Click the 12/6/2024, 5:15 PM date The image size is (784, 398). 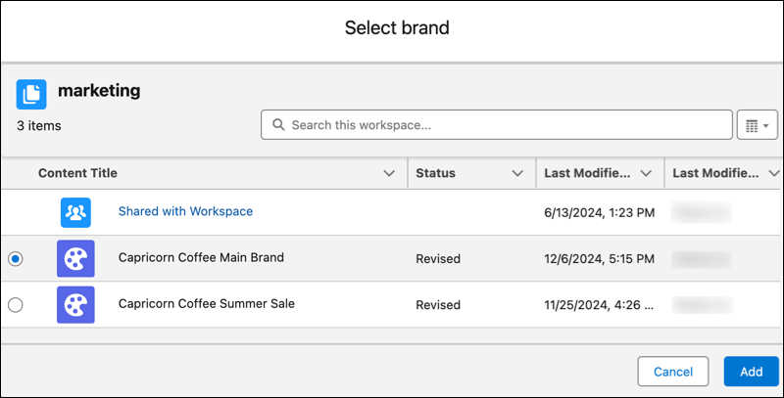click(600, 259)
